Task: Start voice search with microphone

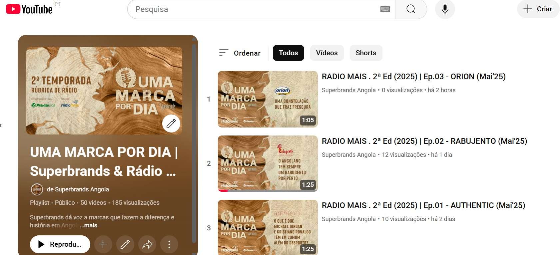Action: click(x=445, y=9)
